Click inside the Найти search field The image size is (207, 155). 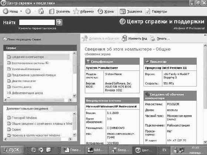point(37,22)
